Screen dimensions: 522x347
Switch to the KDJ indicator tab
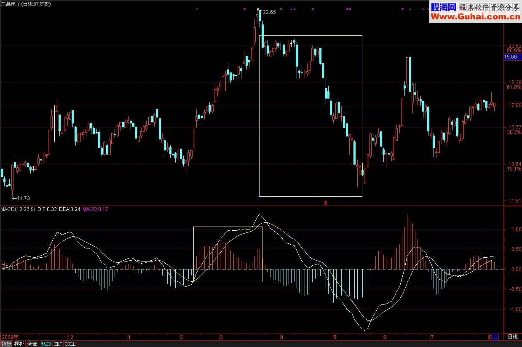point(58,344)
